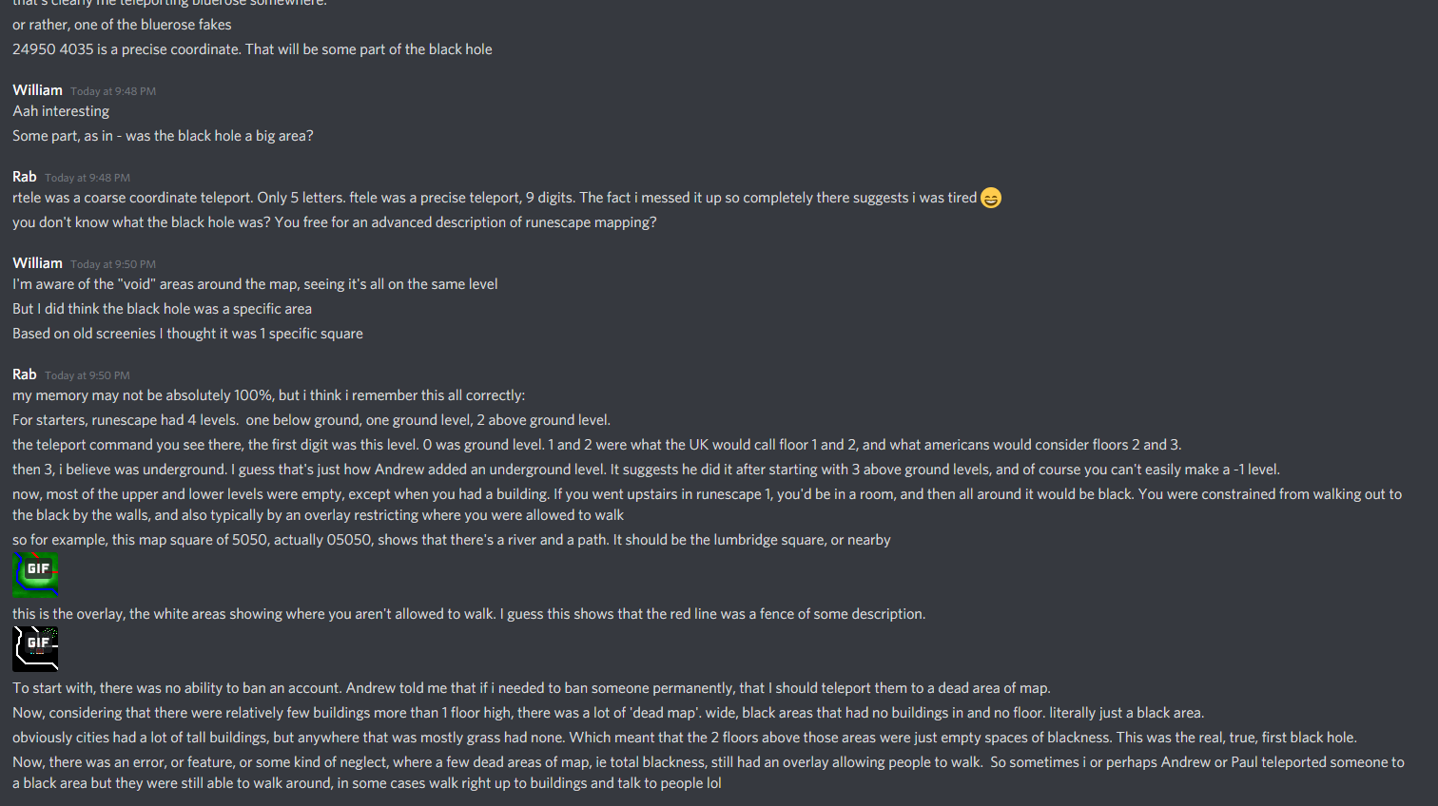Screen dimensions: 1438x806
Task: Select "or rather, one of the bluerose fakes" message
Action: coord(122,25)
